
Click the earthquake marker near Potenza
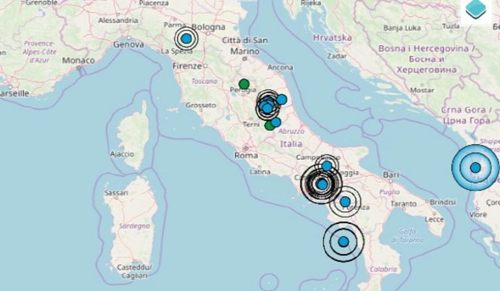(345, 201)
